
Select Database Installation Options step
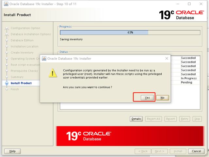(31, 34)
